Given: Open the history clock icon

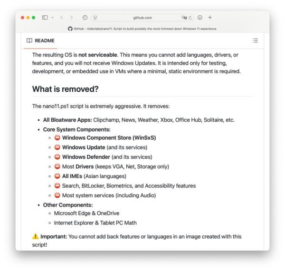Looking at the screenshot, I should (85, 18).
